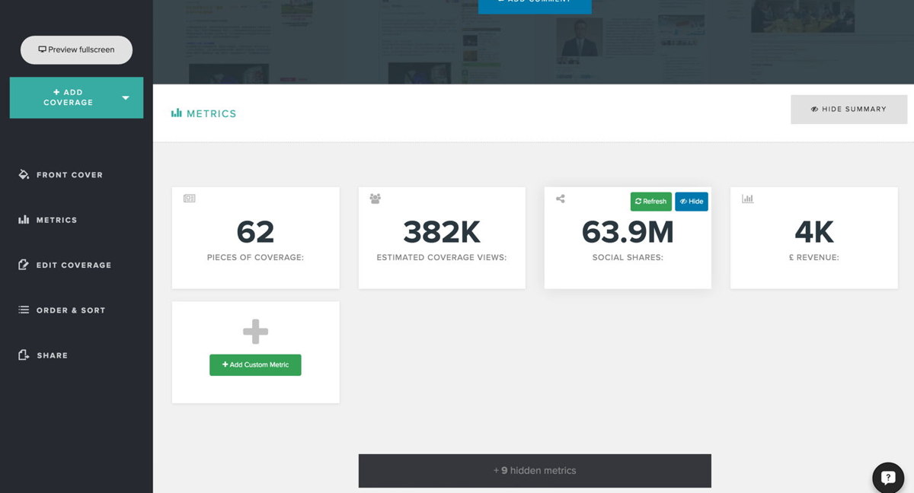Open the Metrics section in sidebar
Viewport: 914px width, 493px height.
(x=56, y=220)
